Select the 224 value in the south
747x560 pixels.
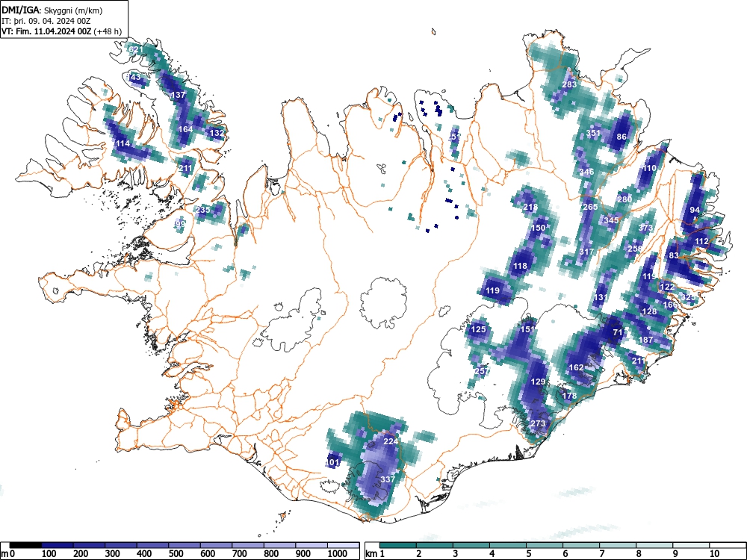[391, 441]
